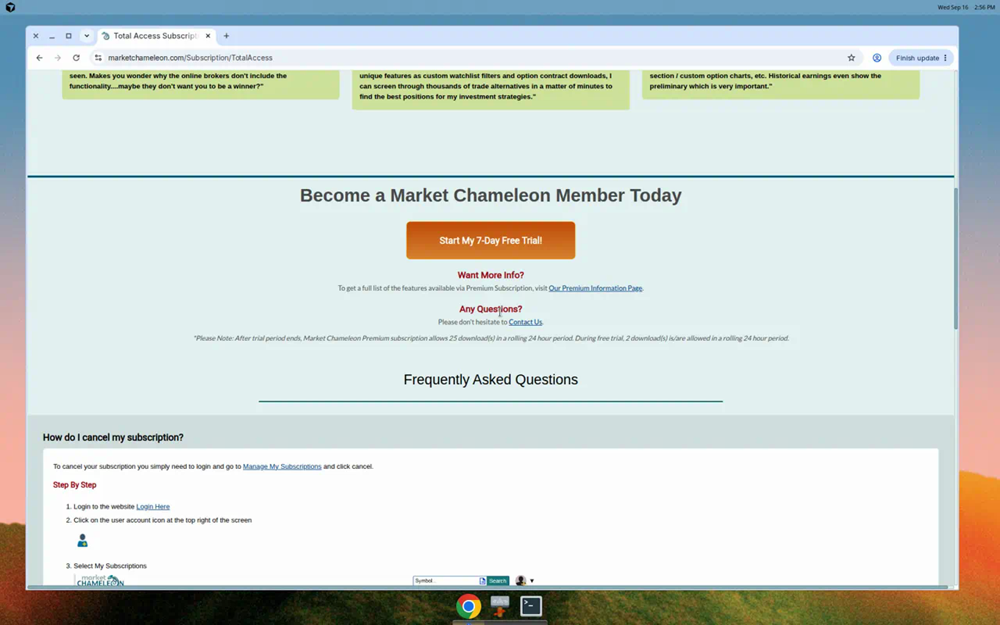
Task: Click Finish update button
Action: click(921, 58)
